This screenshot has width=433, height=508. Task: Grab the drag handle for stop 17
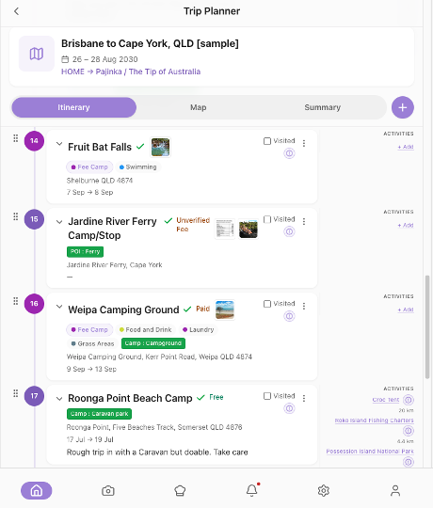16,393
